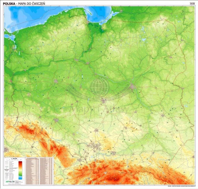This screenshot has width=198, height=189.
Task: Click the 'POLSKA - MAPA DO ĆWICZEŃ' title
Action: coord(24,3)
